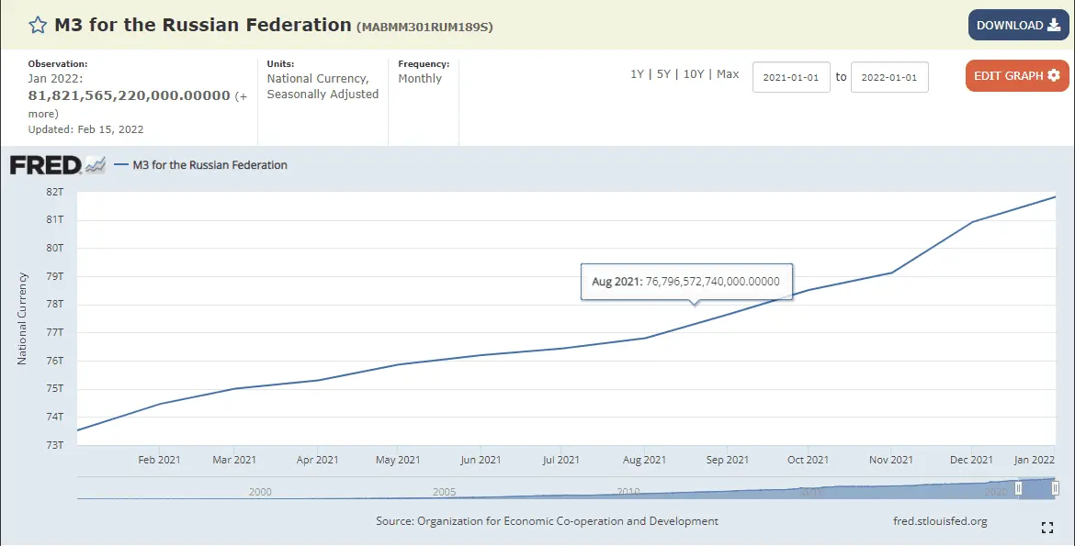1075x546 pixels.
Task: Open the fred.stlouisfed.org link
Action: (x=940, y=521)
